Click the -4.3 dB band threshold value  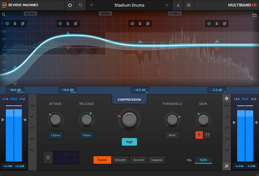pyautogui.click(x=217, y=90)
